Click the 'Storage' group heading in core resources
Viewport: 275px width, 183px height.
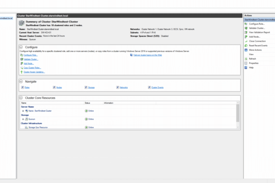pyautogui.click(x=25, y=115)
